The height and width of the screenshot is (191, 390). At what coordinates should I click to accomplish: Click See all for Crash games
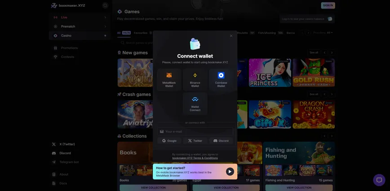(x=314, y=94)
